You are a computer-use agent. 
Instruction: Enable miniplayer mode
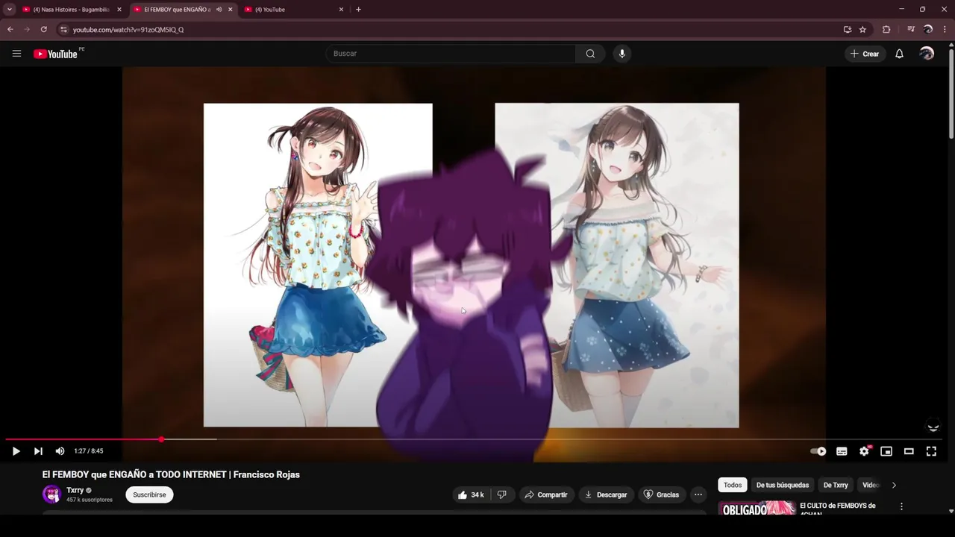point(886,451)
